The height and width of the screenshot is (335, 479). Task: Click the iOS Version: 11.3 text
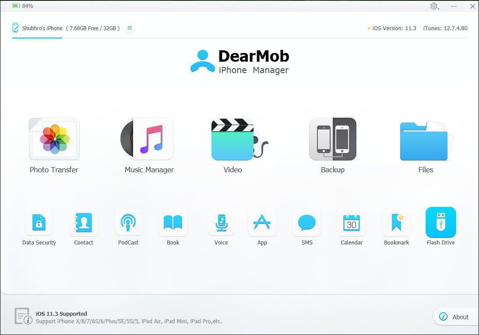(394, 28)
